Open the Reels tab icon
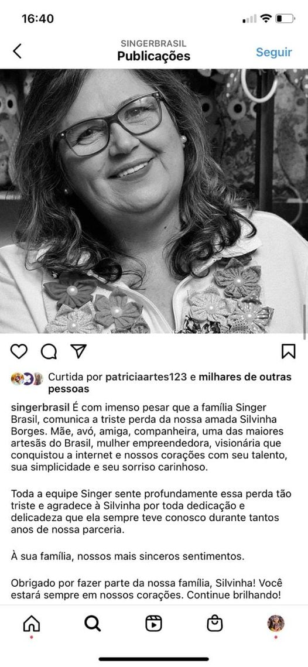Viewport: 308px width, 667px height. (153, 623)
